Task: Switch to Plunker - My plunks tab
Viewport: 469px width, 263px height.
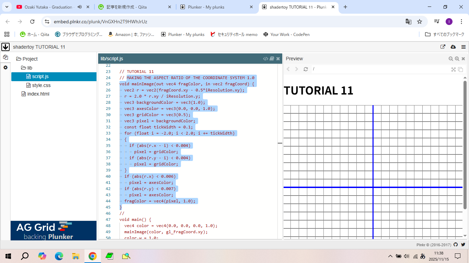Action: (216, 7)
